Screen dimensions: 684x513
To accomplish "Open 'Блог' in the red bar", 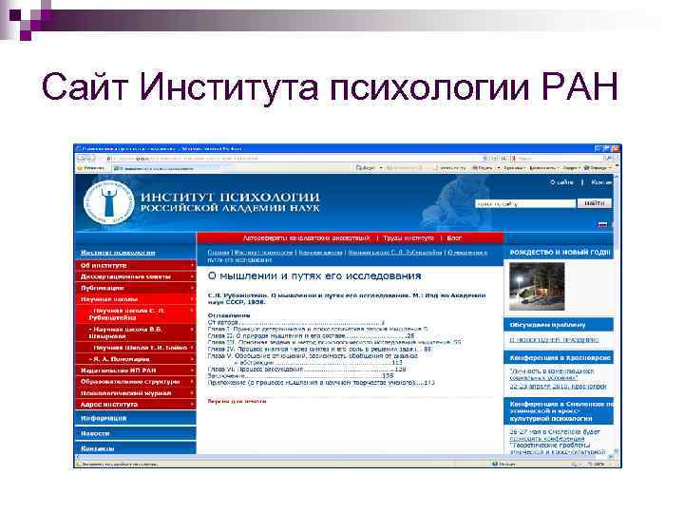I will [x=454, y=238].
